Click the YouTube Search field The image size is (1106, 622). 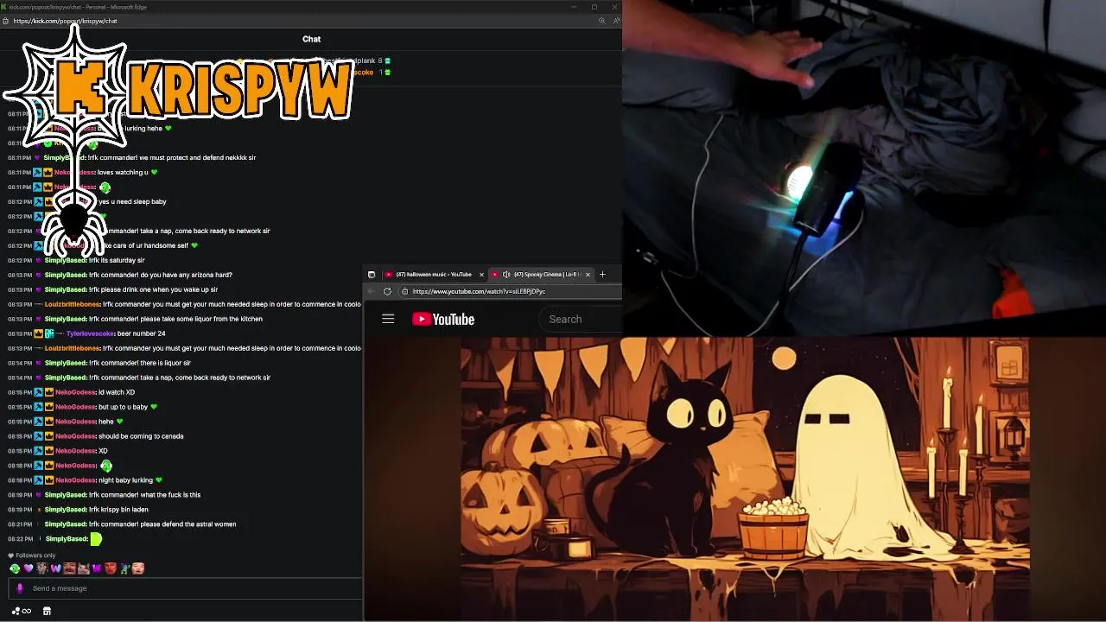point(581,320)
